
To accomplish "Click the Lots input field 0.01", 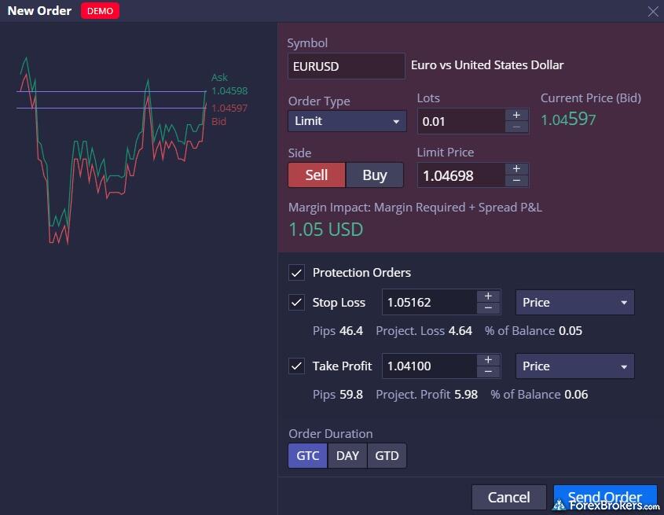I will coord(461,121).
